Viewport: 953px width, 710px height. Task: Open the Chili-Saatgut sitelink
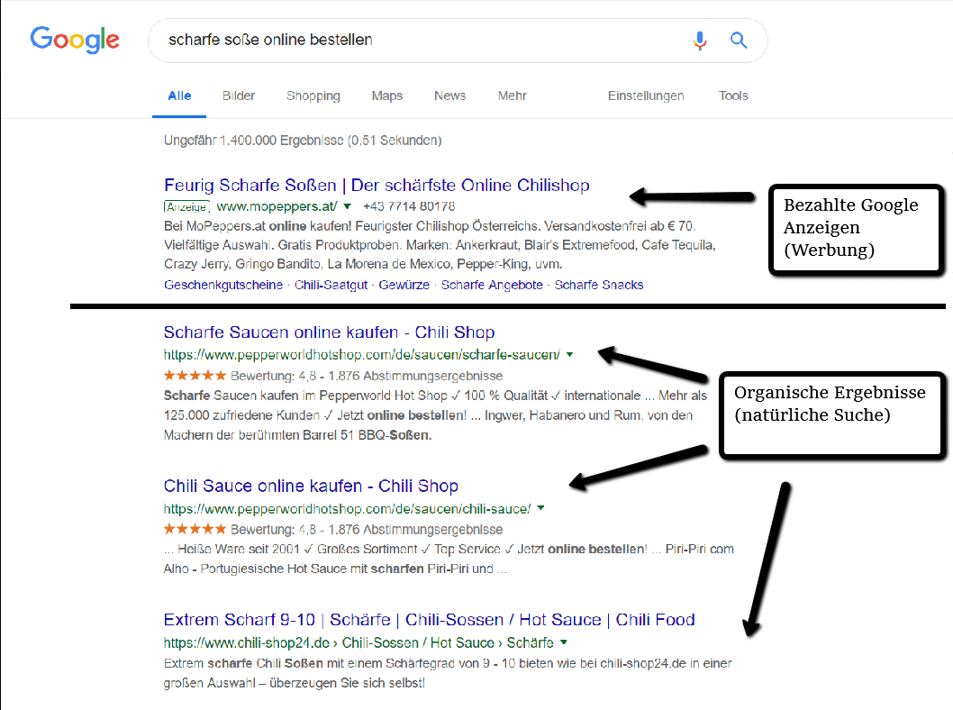(331, 285)
